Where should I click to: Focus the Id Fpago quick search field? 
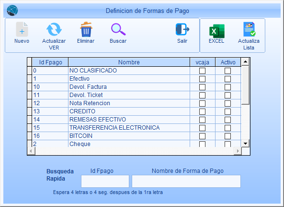(105, 181)
